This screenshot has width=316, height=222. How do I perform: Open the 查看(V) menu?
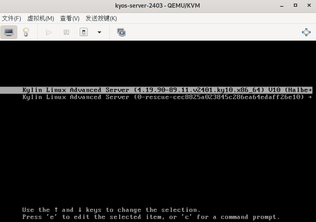click(x=70, y=18)
